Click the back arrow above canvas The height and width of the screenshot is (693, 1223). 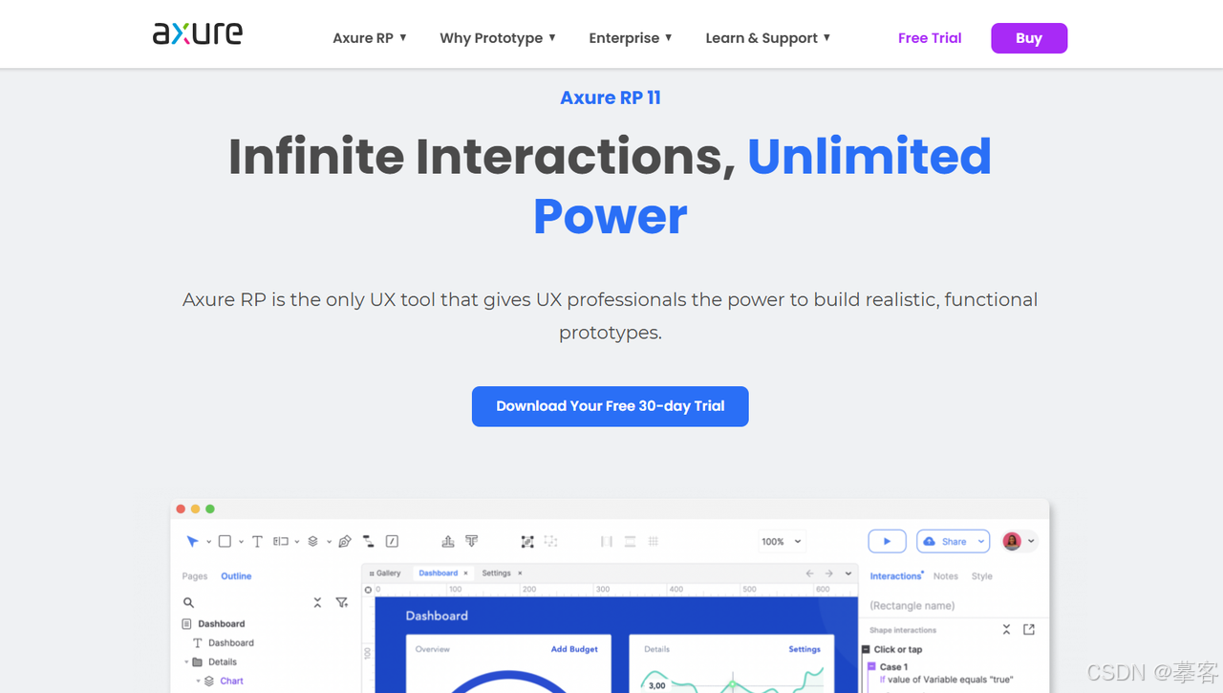(810, 574)
